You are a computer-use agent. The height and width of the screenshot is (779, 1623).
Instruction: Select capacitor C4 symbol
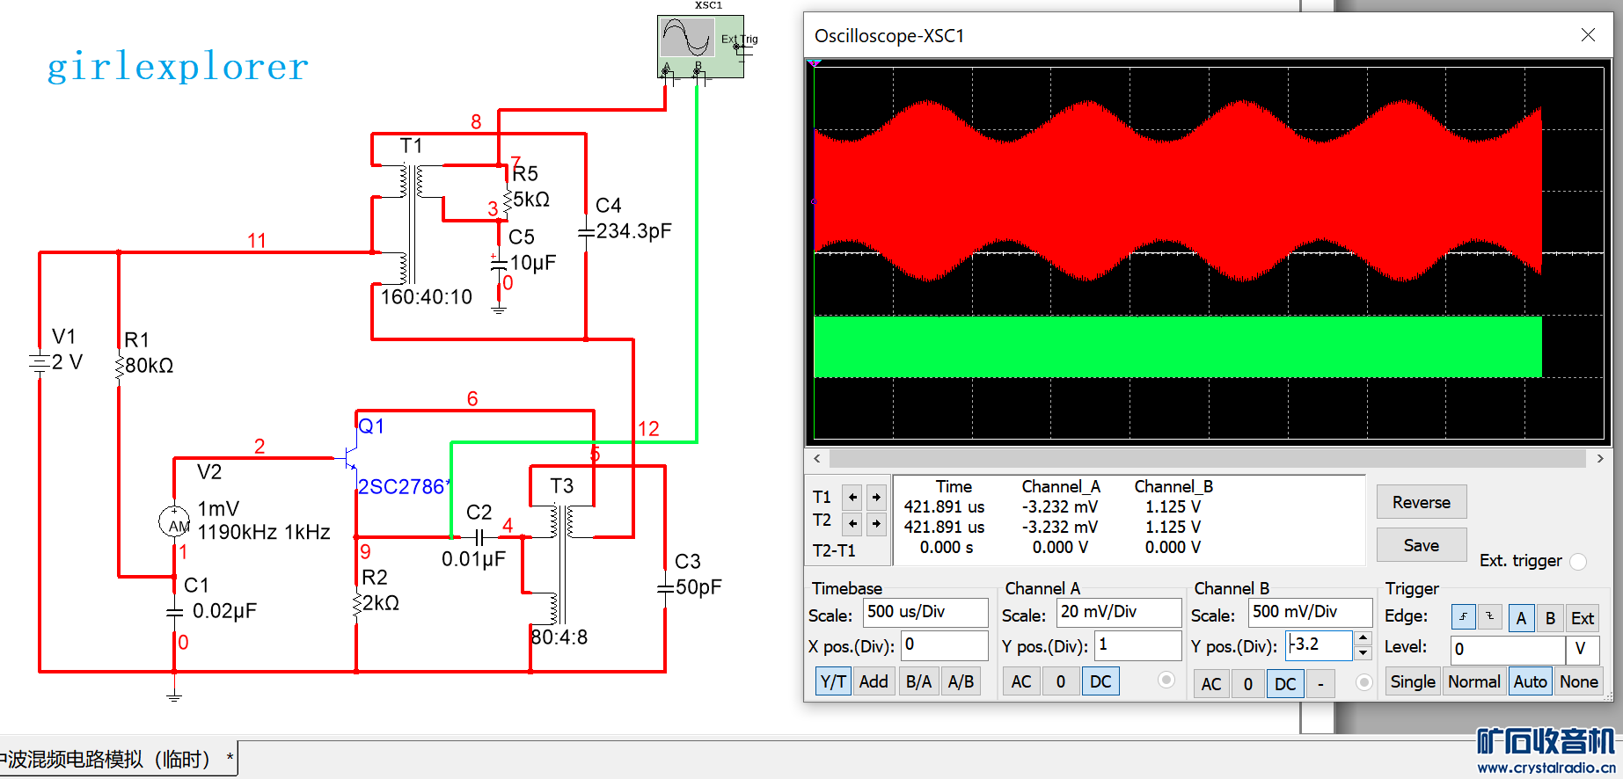(586, 233)
